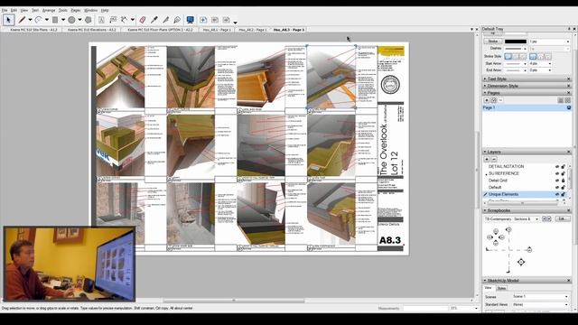Go to the previous scrapbook page
This screenshot has width=578, height=325.
(x=544, y=218)
